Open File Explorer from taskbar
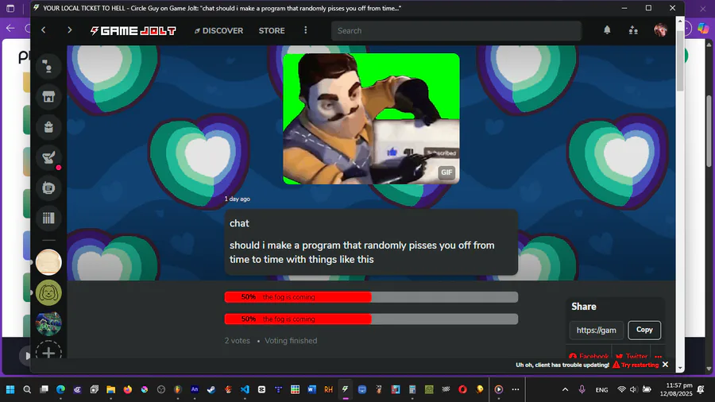The height and width of the screenshot is (402, 715). (x=110, y=389)
